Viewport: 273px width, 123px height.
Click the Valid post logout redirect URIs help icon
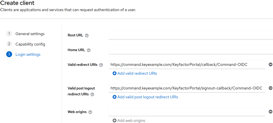[92, 94]
